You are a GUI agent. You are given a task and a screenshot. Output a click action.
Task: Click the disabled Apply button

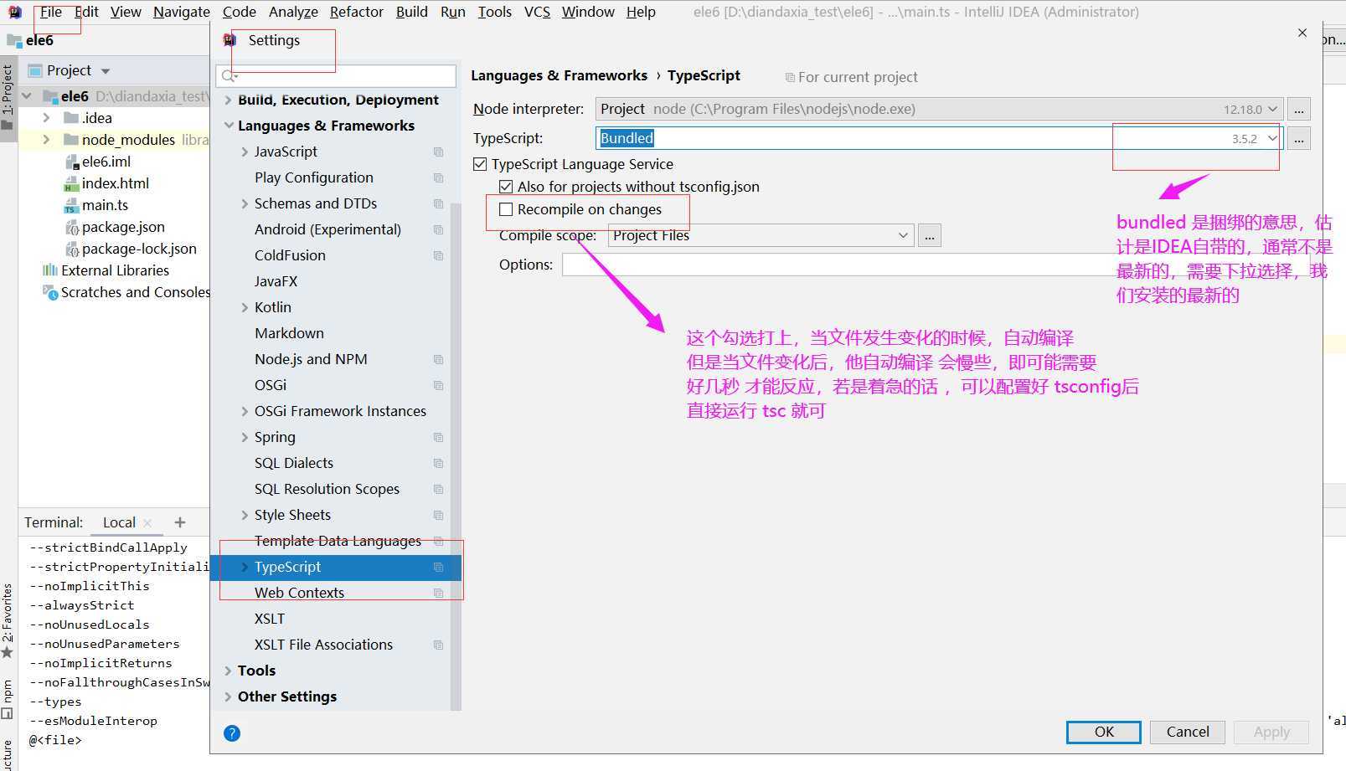(1271, 732)
